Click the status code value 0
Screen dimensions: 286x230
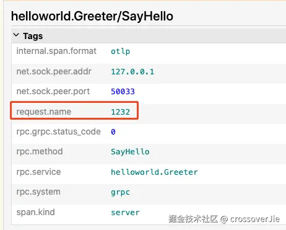pos(113,132)
